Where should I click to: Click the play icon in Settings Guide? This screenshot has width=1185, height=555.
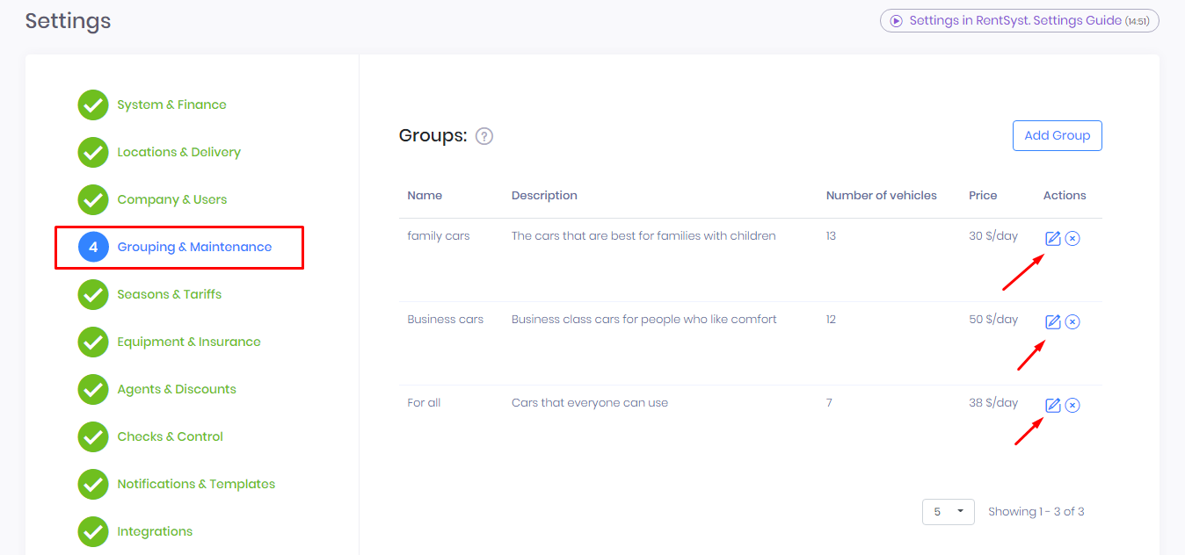(896, 21)
